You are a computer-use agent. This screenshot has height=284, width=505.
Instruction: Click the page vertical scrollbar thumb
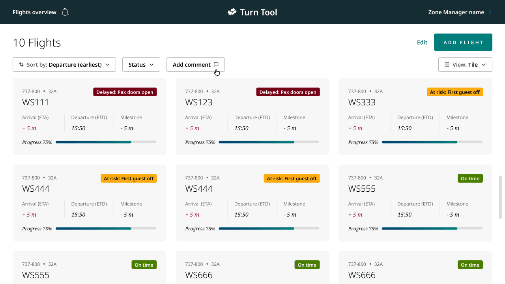click(x=500, y=197)
